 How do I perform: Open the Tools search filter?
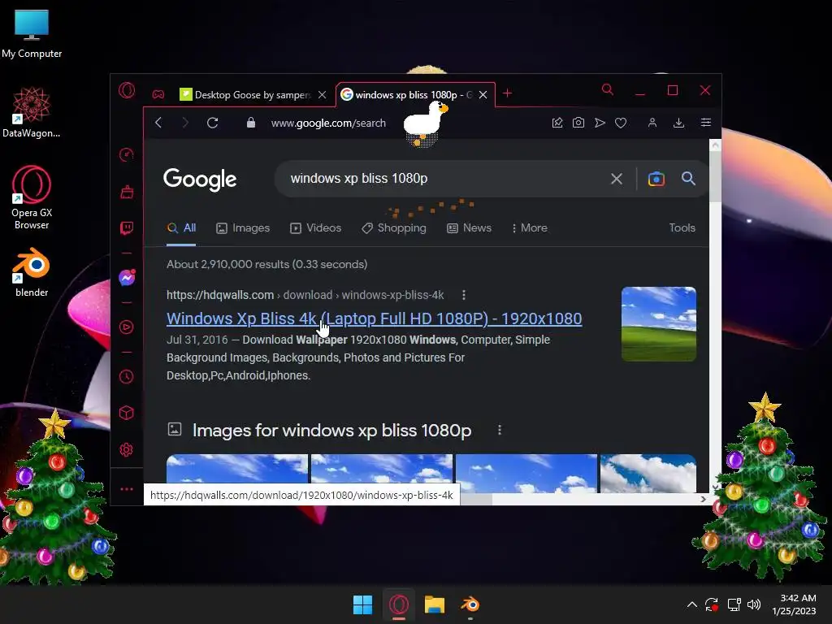[682, 228]
